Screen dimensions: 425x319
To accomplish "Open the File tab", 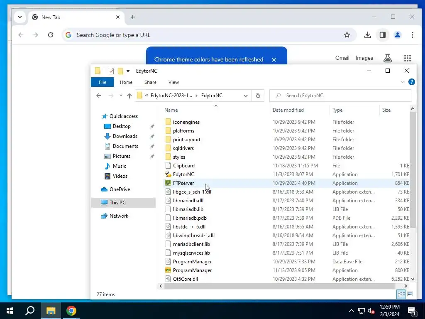I will [103, 82].
